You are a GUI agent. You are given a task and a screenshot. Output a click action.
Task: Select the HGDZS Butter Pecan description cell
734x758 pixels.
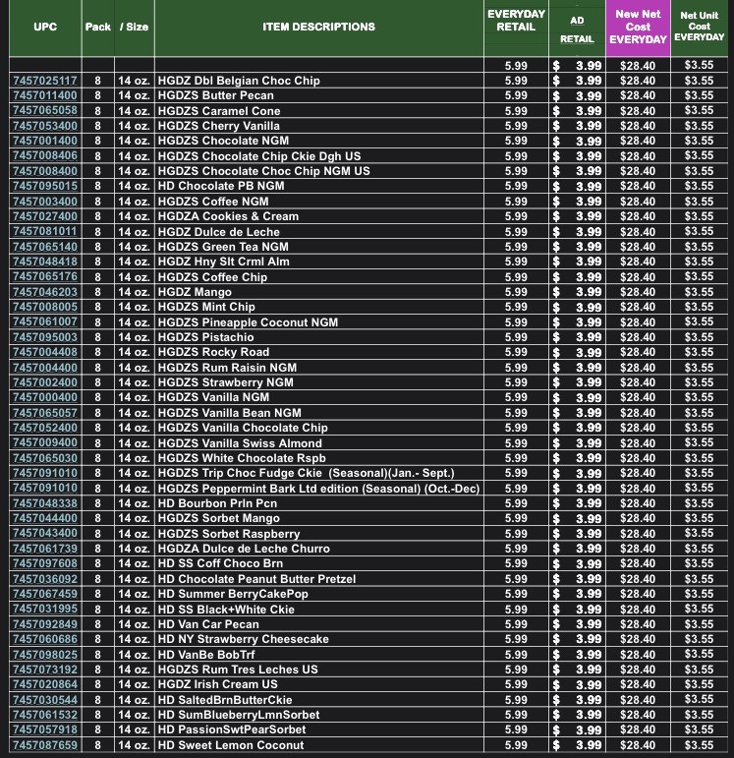click(x=215, y=95)
